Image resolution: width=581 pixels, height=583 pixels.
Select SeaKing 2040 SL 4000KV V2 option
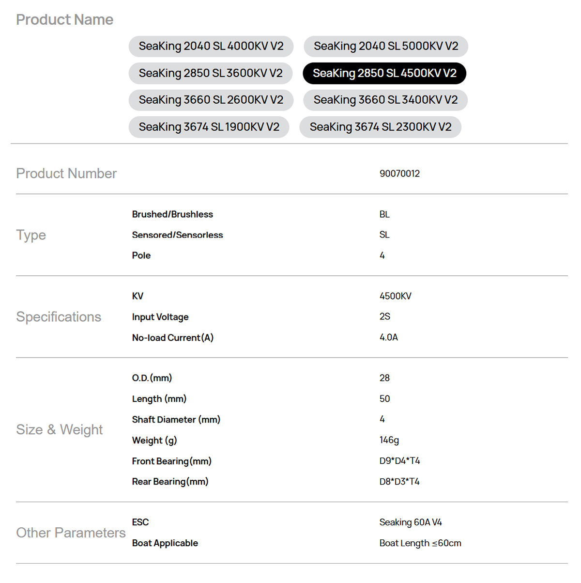(211, 47)
